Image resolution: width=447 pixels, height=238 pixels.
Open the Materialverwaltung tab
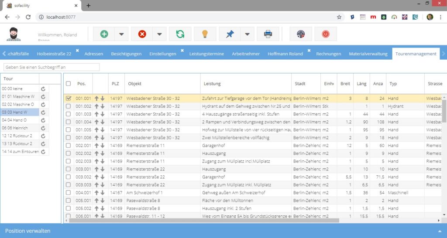click(x=368, y=54)
